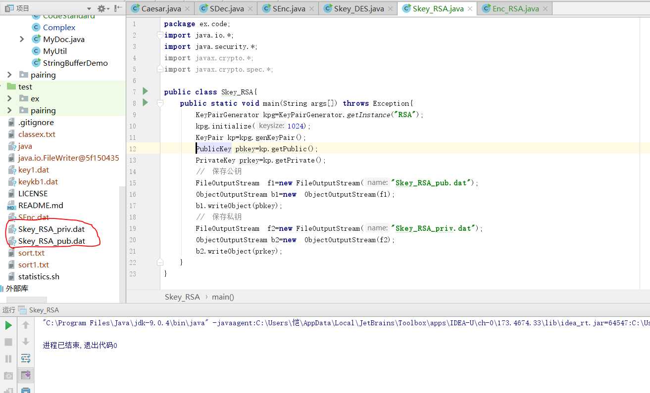This screenshot has height=393, width=650.
Task: Select sort.txt file
Action: tap(31, 253)
